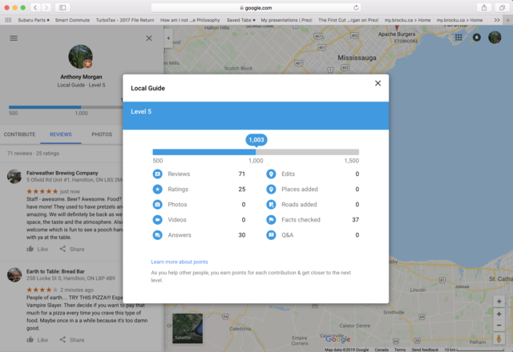Screen dimensions: 513x352
Task: Go forward in Safari
Action: pyautogui.click(x=46, y=7)
